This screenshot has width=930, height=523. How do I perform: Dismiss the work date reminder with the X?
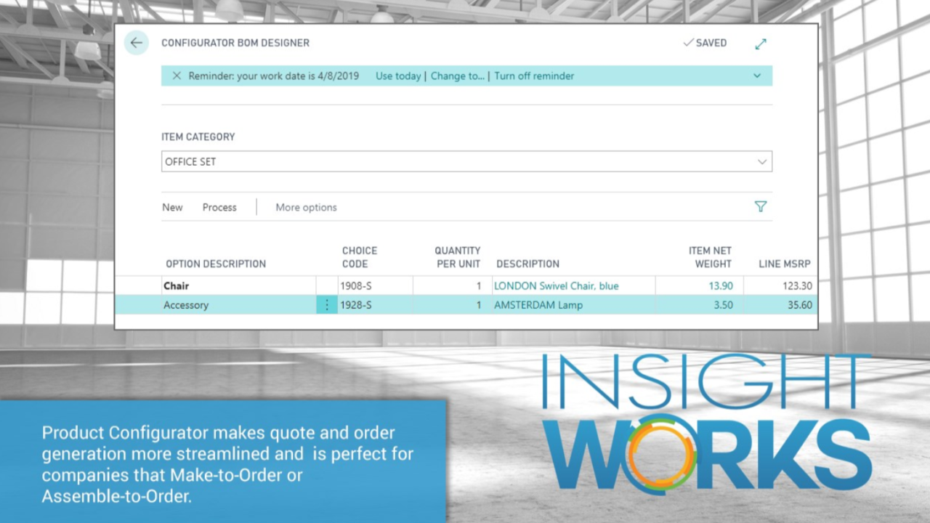click(177, 76)
